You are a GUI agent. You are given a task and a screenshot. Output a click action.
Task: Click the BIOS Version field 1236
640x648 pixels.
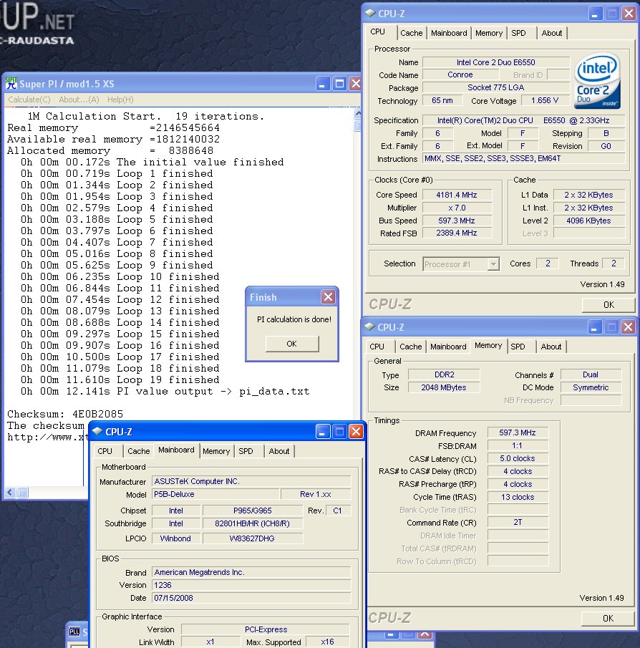tap(251, 585)
